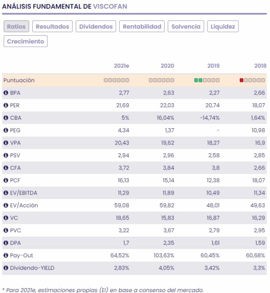Click the green score squares for 2019
270x293 pixels.
[x=199, y=80]
